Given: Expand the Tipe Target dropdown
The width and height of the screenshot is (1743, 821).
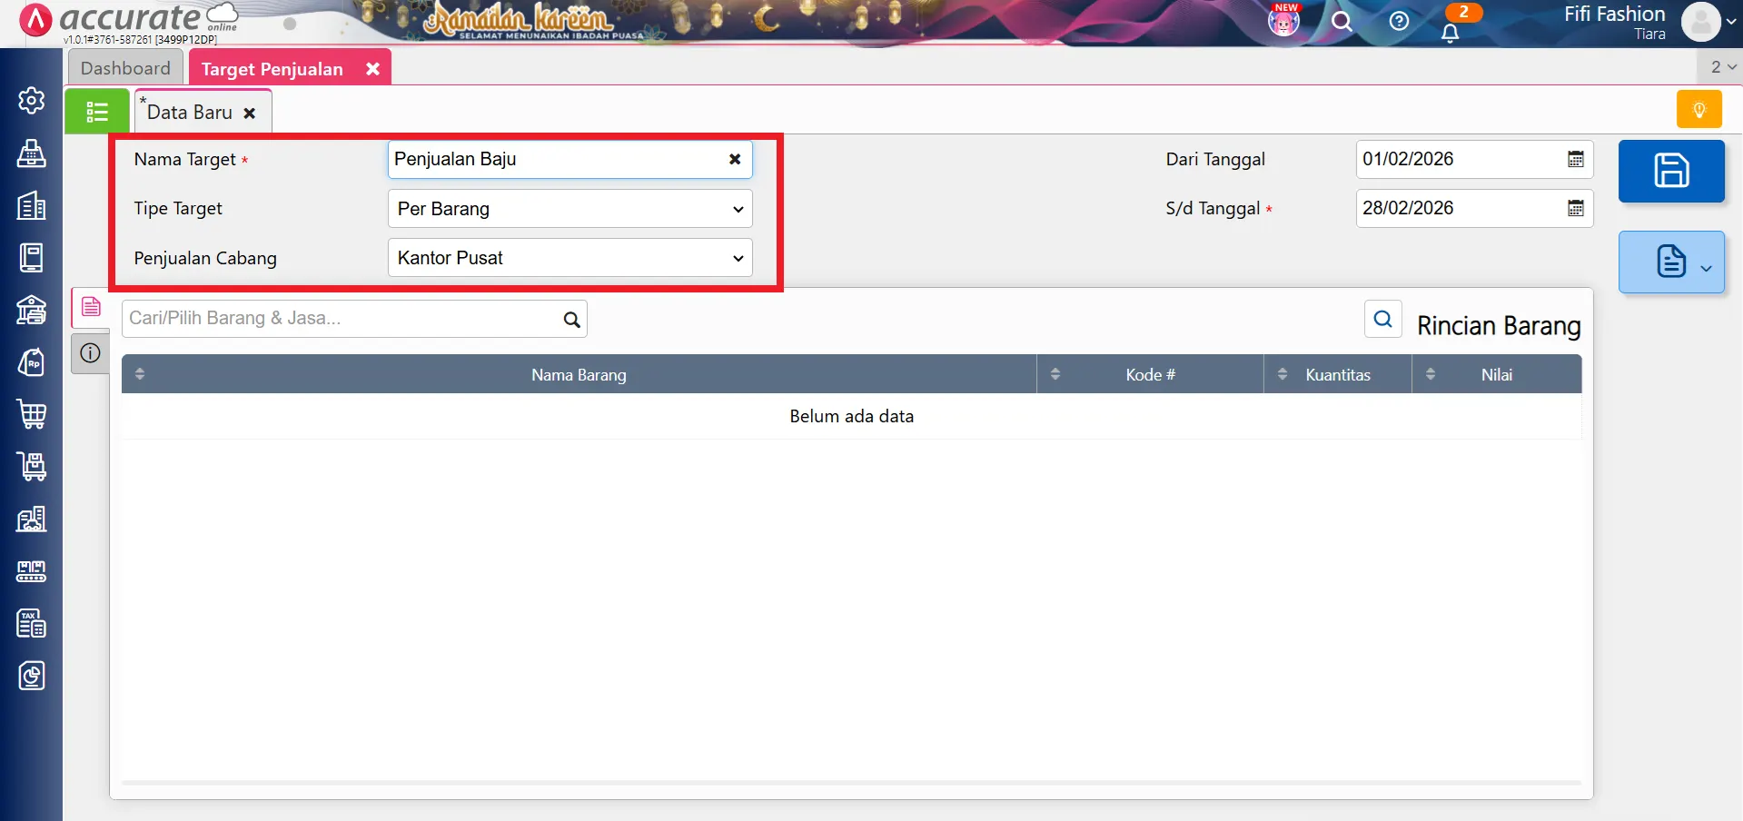Looking at the screenshot, I should [569, 209].
